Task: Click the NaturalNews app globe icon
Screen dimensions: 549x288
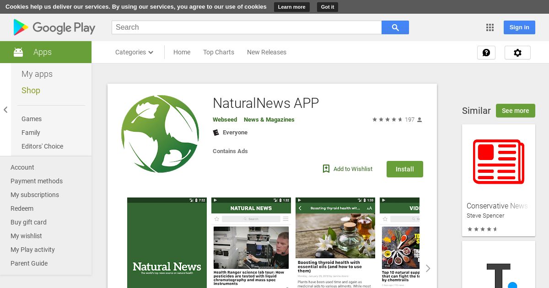Action: 160,134
